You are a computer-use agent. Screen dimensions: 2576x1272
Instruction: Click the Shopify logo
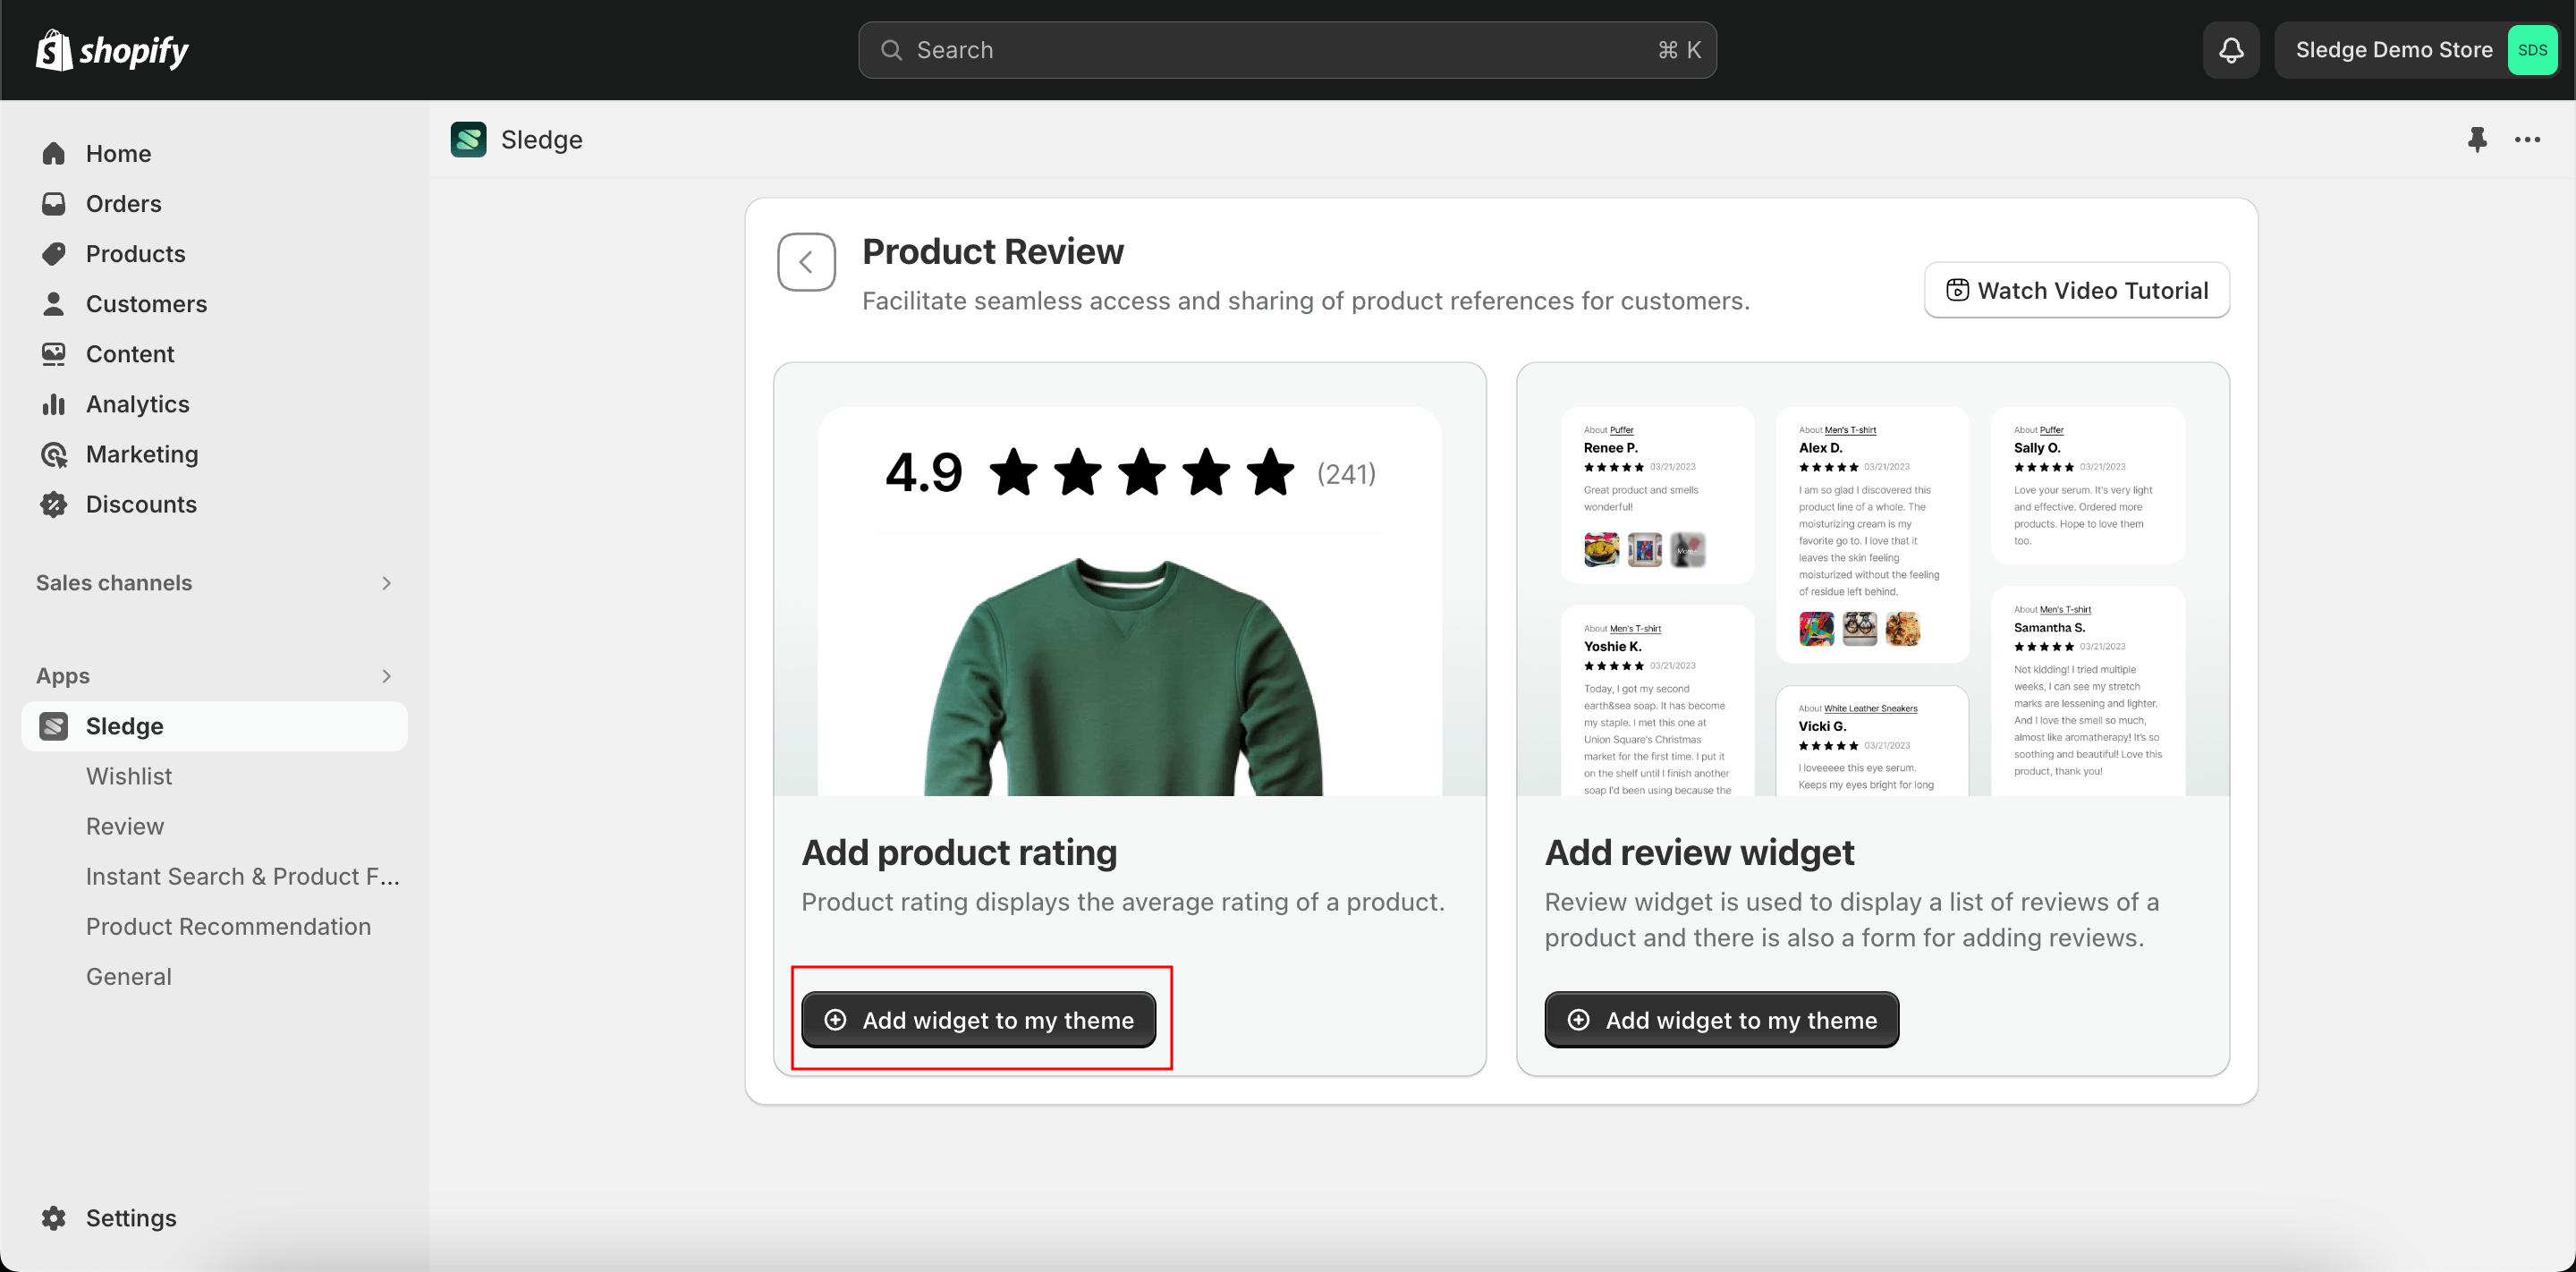click(112, 50)
